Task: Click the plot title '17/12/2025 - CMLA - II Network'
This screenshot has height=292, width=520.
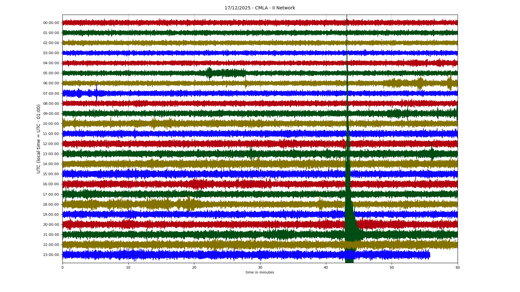Action: [x=260, y=8]
